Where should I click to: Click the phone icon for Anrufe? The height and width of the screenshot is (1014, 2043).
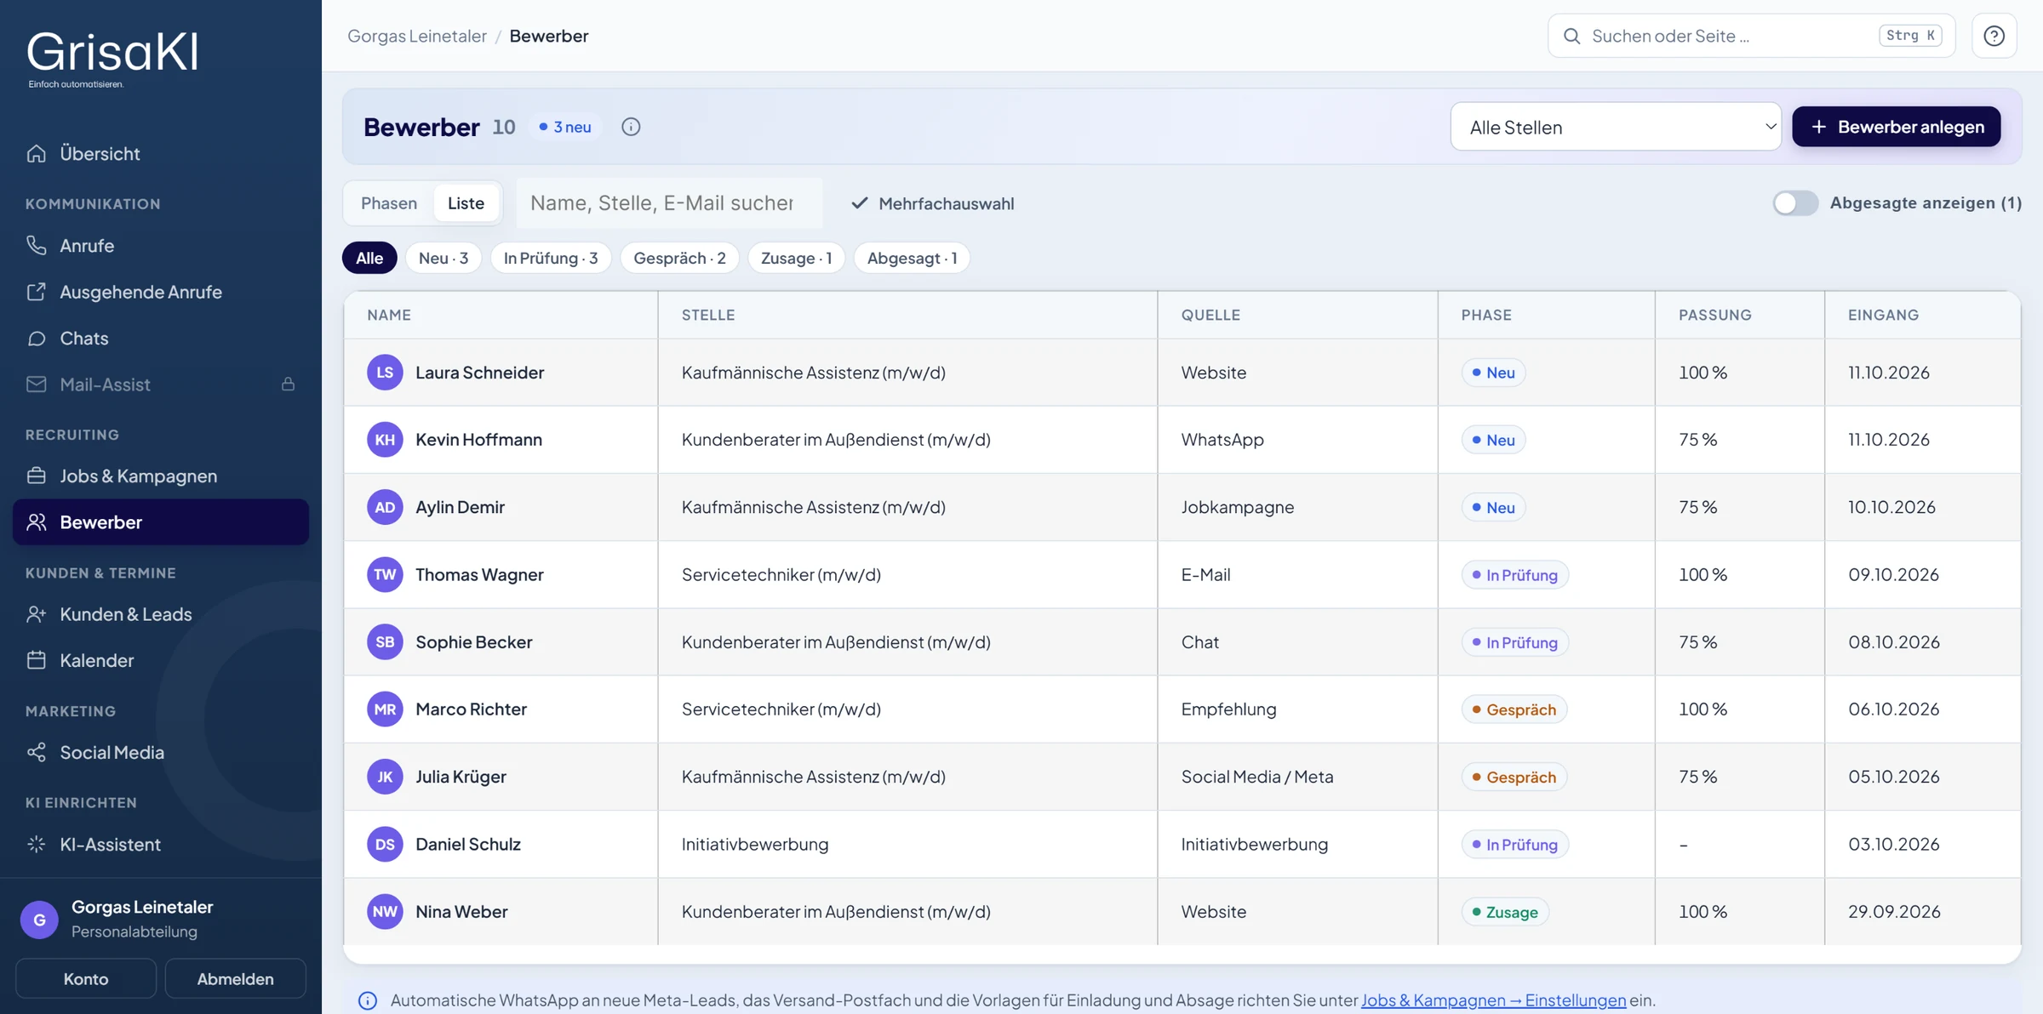click(x=36, y=245)
